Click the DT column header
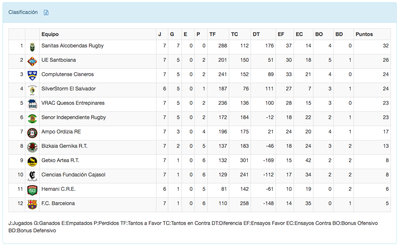Viewport: 399px width, 247px height. (256, 34)
